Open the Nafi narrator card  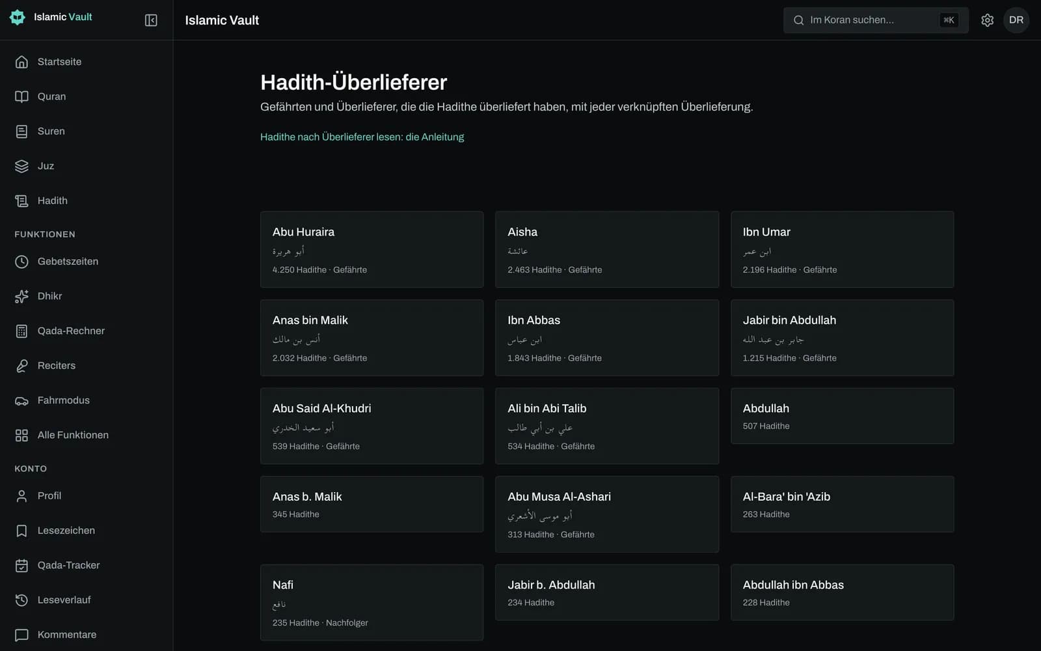(372, 602)
